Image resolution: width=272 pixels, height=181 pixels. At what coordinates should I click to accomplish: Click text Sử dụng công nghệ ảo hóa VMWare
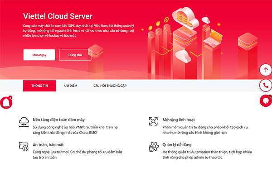coord(75,130)
